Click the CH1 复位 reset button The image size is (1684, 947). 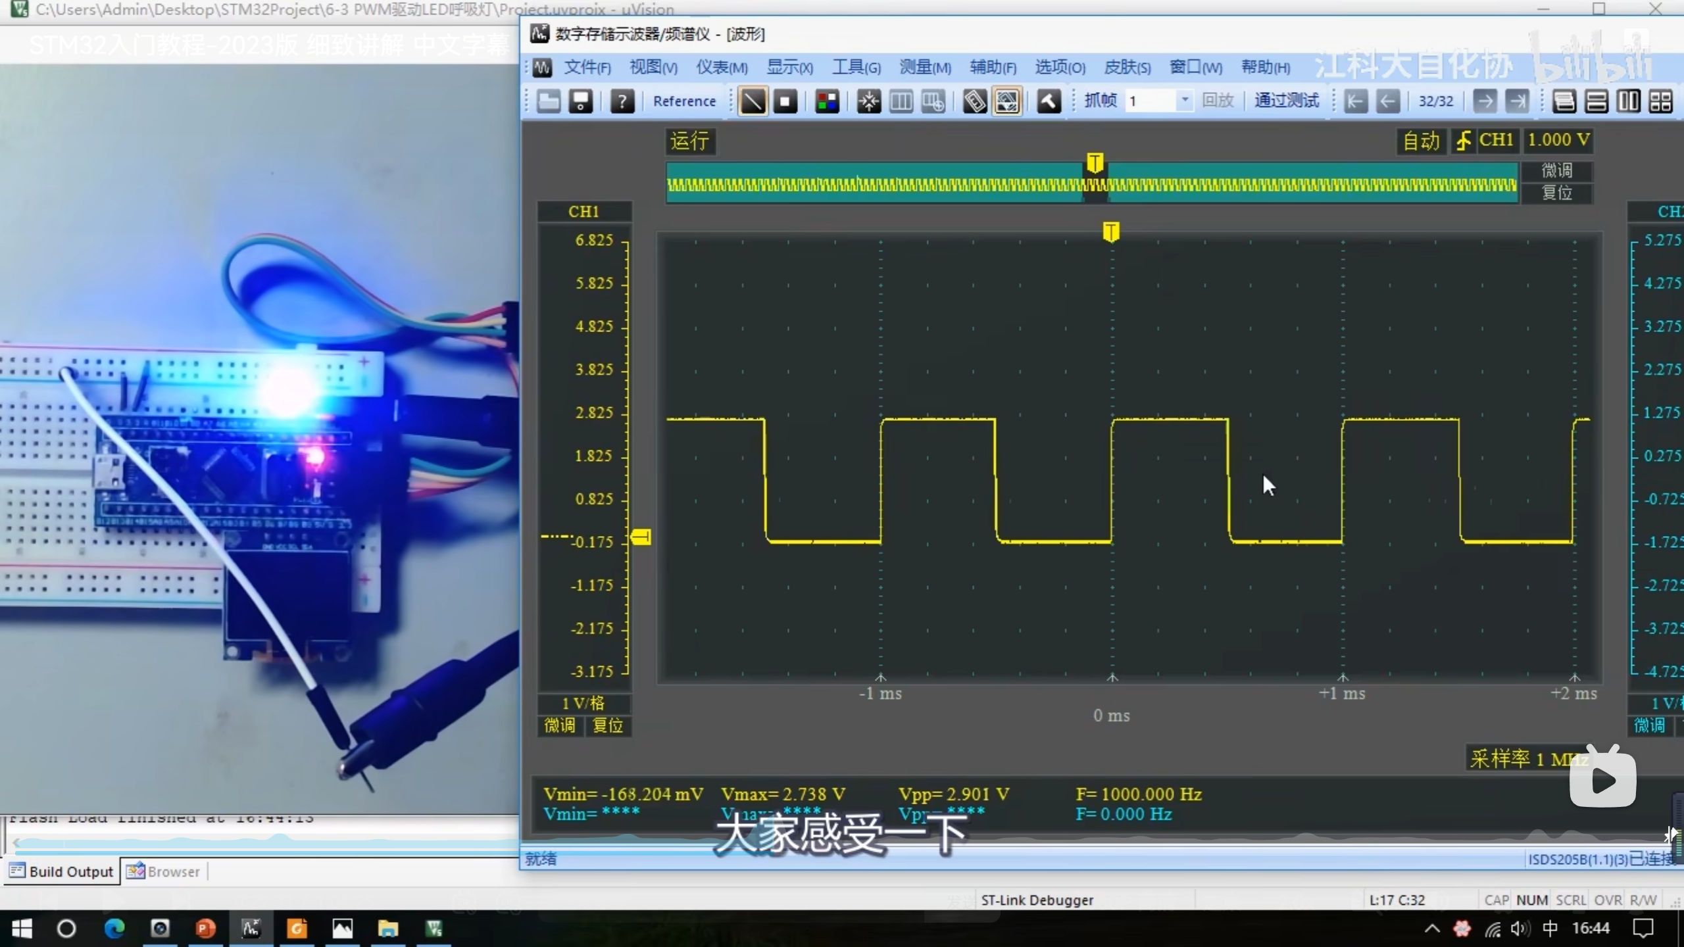click(607, 725)
